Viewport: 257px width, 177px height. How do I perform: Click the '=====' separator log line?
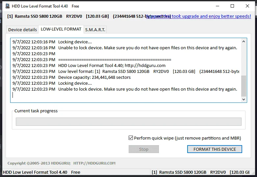coord(92,60)
